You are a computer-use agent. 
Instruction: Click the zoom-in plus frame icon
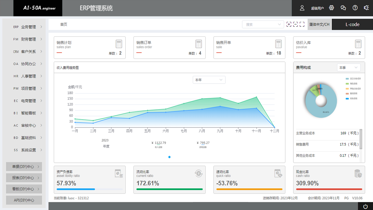[x=289, y=24]
